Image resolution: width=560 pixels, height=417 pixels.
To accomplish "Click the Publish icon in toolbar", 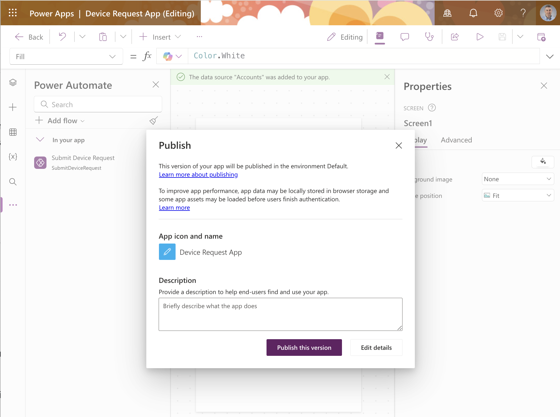I will pyautogui.click(x=541, y=37).
